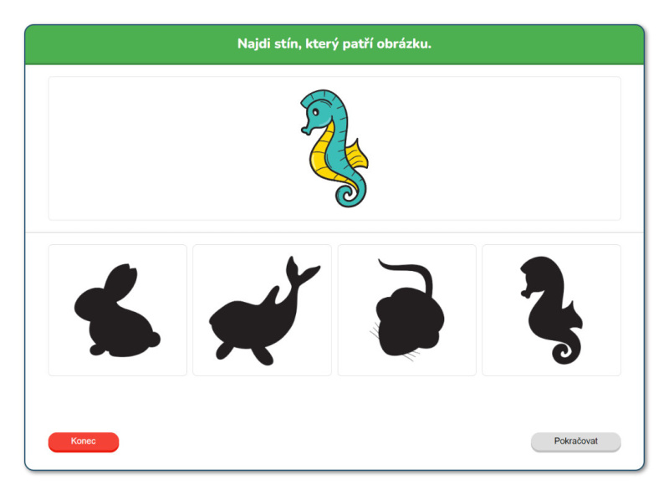Click the rabbit shadow's long ears
This screenshot has height=495, width=669.
[x=120, y=282]
